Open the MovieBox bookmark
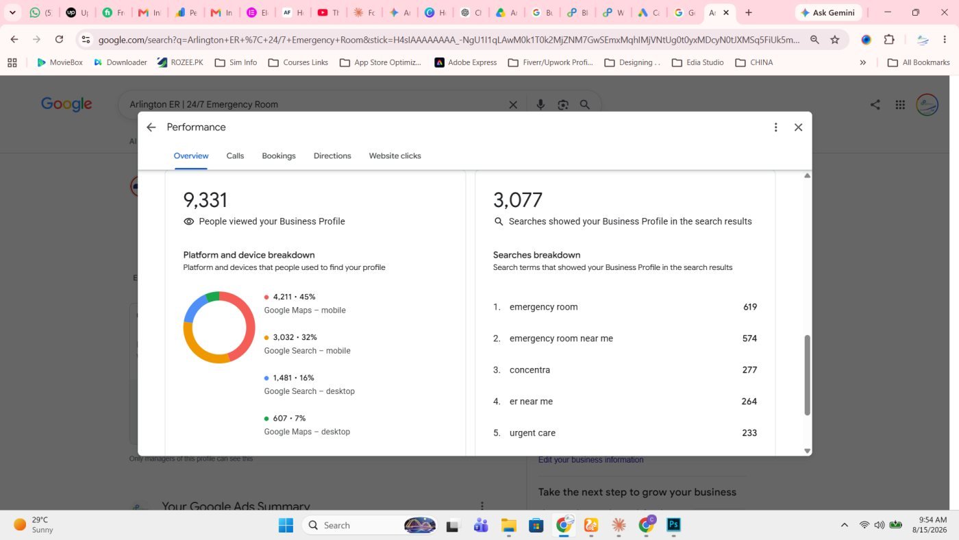 59,62
